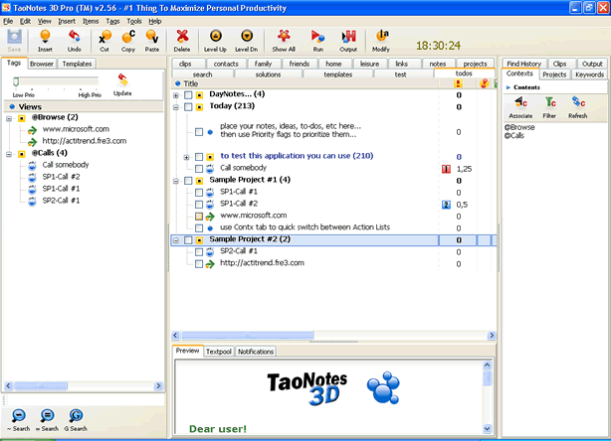Click Views panel right scroll arrow
611x441 pixels.
tap(158, 385)
